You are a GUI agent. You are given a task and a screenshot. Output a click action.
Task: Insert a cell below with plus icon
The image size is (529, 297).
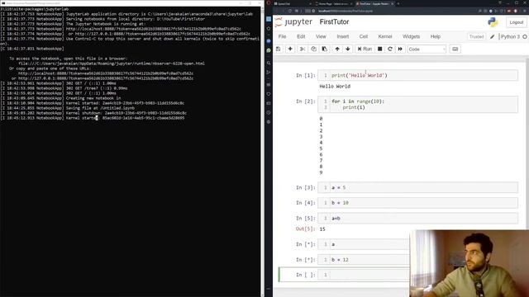(x=290, y=49)
